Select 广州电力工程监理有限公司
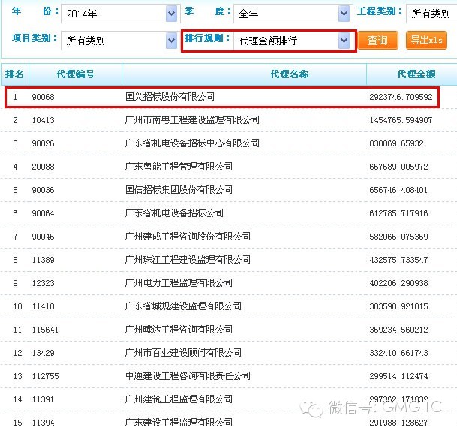 [x=179, y=283]
